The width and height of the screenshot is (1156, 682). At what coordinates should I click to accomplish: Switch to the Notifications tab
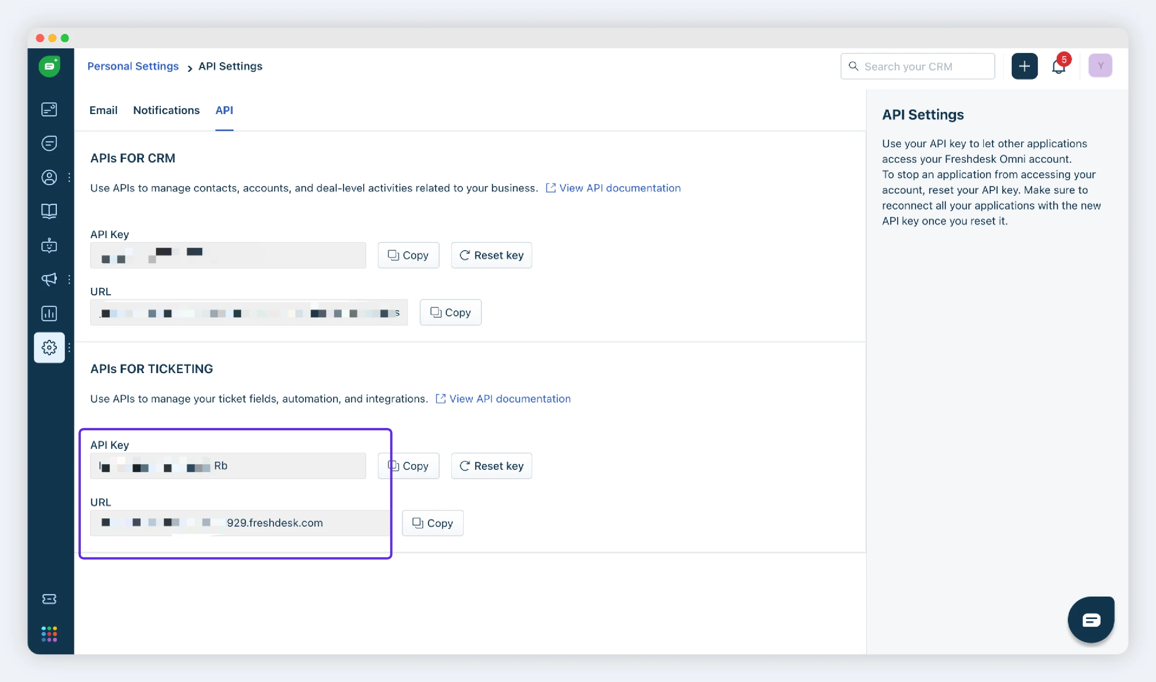click(166, 110)
